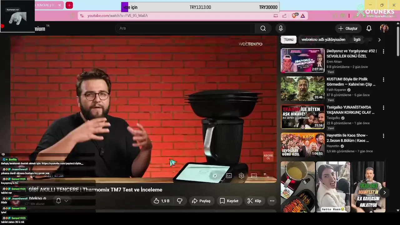Click the Oluştur create button
The image size is (400, 225).
click(x=348, y=28)
